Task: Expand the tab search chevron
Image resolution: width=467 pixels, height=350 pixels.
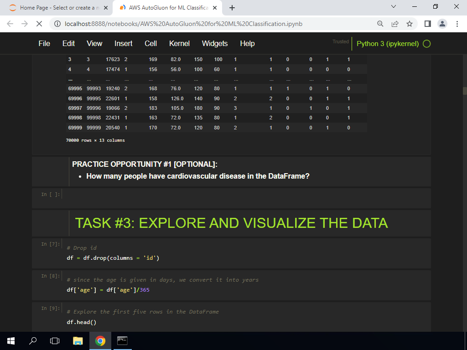Action: (x=394, y=6)
